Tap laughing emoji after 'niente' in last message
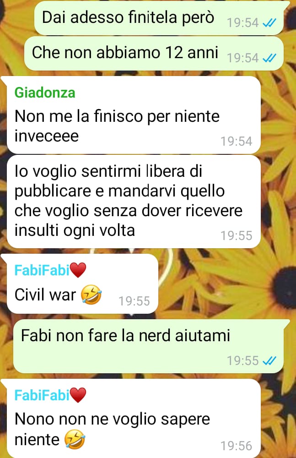The image size is (296, 458). click(75, 439)
